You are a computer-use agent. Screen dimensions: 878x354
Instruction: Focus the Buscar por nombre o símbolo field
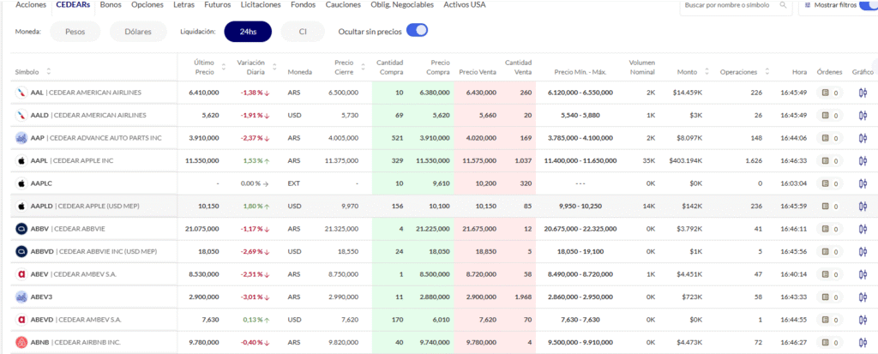click(x=729, y=6)
